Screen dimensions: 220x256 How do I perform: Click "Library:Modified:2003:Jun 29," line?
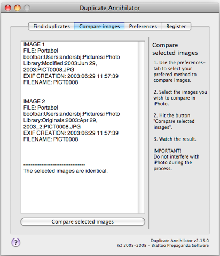(60, 63)
